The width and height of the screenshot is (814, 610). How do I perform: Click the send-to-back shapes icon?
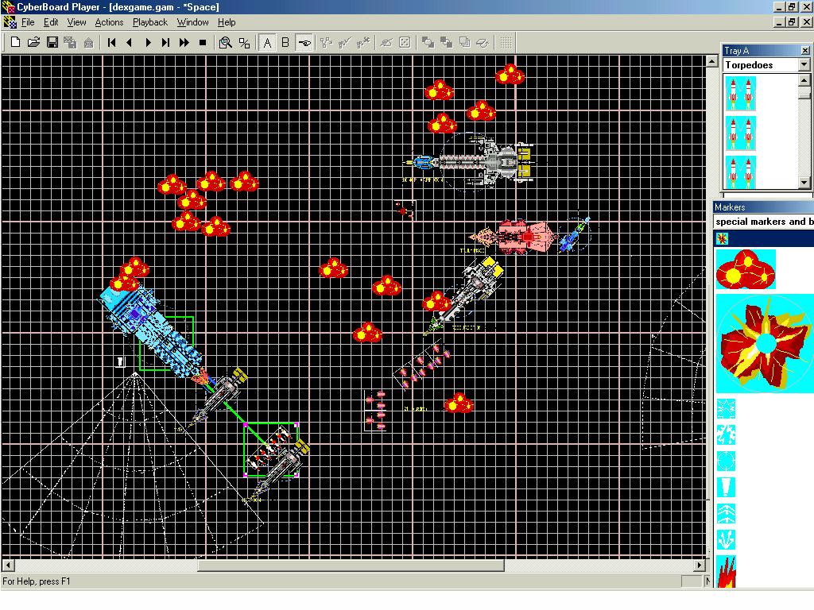coord(446,43)
